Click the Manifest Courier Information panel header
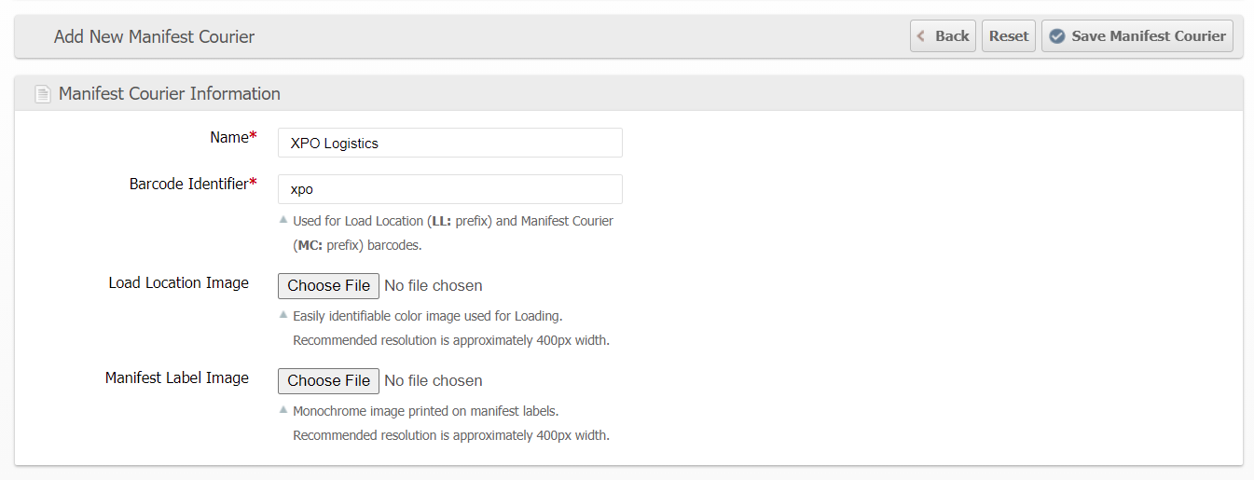Image resolution: width=1254 pixels, height=480 pixels. pos(170,94)
